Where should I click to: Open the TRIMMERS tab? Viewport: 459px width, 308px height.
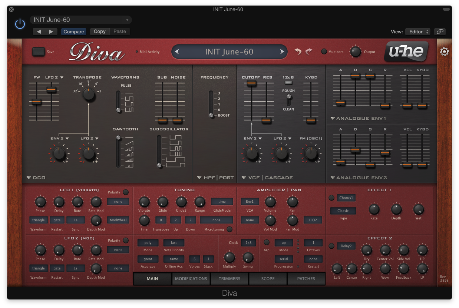(229, 279)
